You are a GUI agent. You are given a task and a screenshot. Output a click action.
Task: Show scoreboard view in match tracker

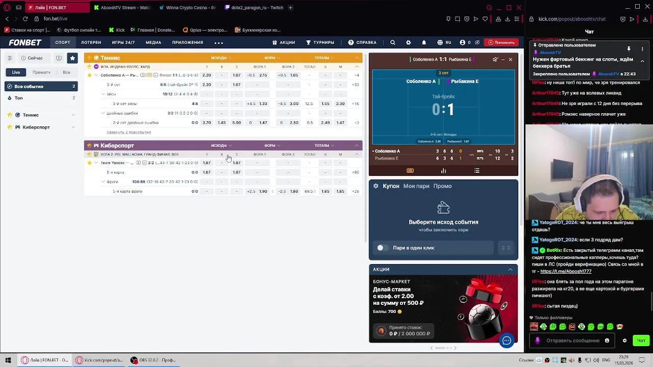click(x=410, y=171)
